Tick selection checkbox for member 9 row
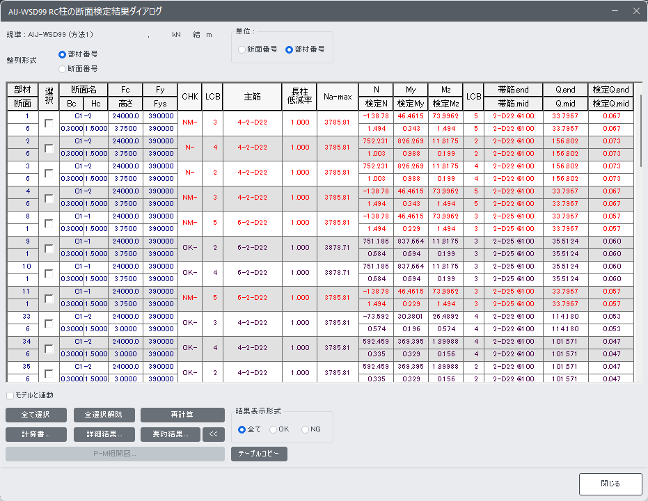 (49, 248)
